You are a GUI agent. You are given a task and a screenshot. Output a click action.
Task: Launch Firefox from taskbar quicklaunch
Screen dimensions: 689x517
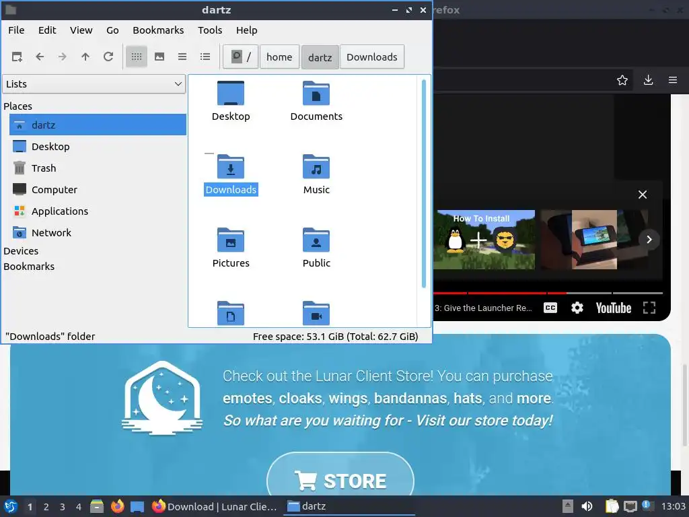117,506
